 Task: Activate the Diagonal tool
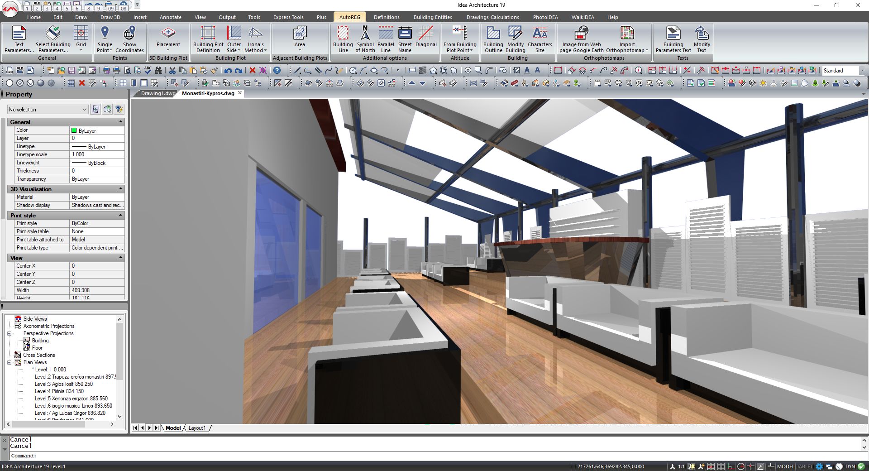425,38
